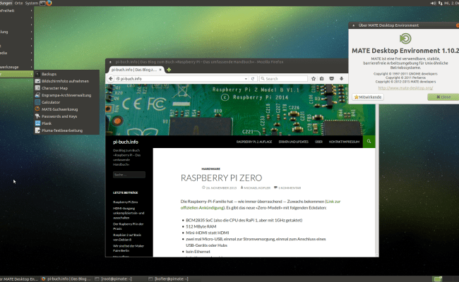
Task: Open sidebar post 'Raspbian 2 auf Basis von Debian 8'
Action: point(126,238)
